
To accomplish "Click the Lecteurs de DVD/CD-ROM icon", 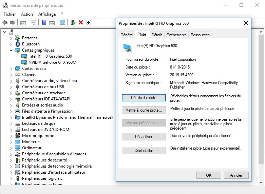I will [x=18, y=130].
